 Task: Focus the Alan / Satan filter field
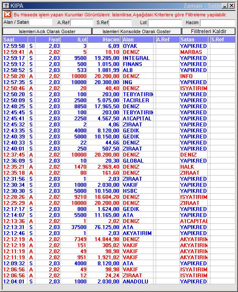[41, 22]
